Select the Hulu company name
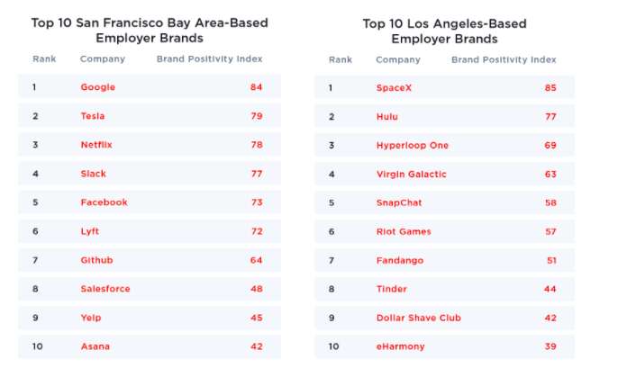This screenshot has height=377, width=618. (x=386, y=116)
